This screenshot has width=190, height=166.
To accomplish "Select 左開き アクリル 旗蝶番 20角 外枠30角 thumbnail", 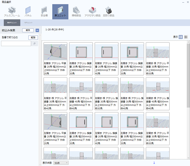I will click(x=81, y=122).
